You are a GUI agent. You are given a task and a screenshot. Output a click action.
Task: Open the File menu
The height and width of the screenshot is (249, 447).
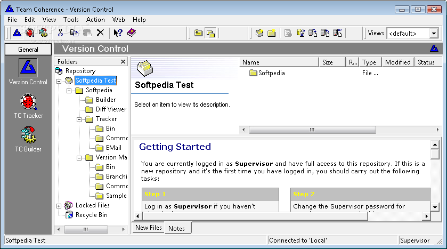12,20
